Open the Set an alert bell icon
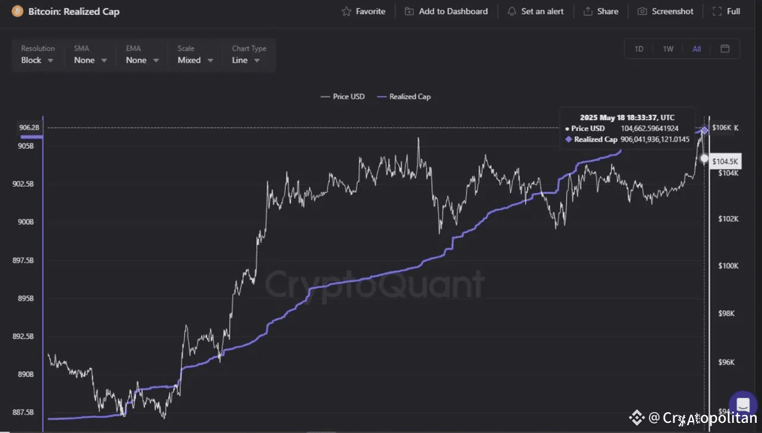Image resolution: width=762 pixels, height=433 pixels. pos(511,11)
